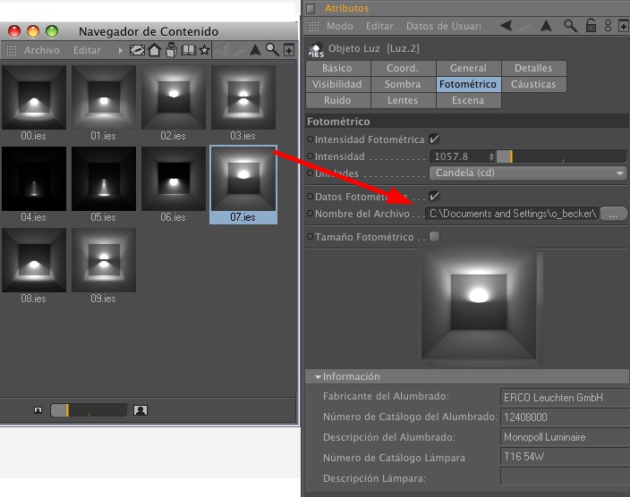Image resolution: width=630 pixels, height=497 pixels.
Task: Open the Sombra tab button
Action: point(403,84)
